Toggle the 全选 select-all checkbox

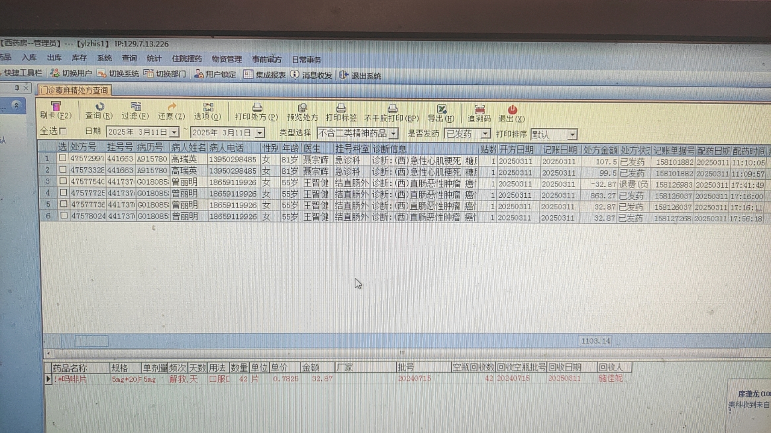(x=63, y=131)
